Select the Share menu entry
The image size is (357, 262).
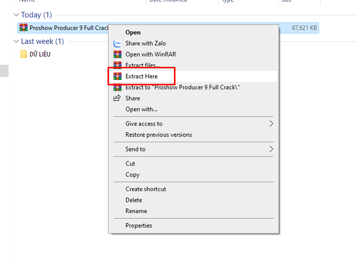193,98
